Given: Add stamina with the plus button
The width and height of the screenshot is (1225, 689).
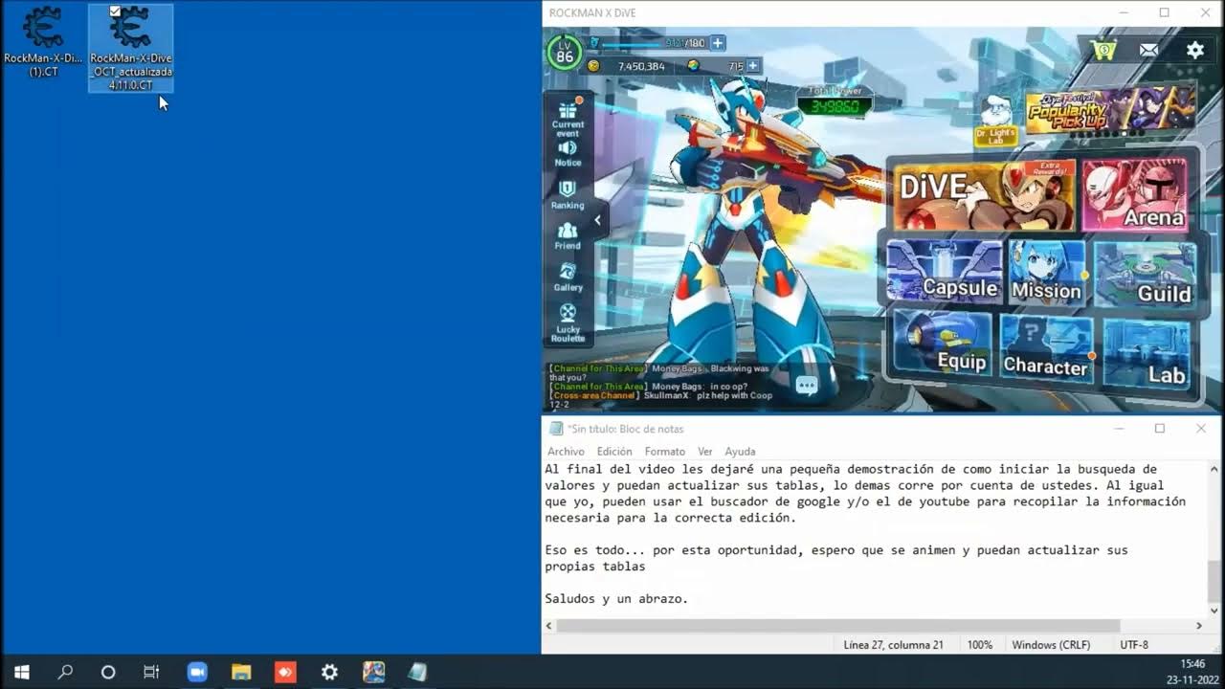Looking at the screenshot, I should 718,43.
